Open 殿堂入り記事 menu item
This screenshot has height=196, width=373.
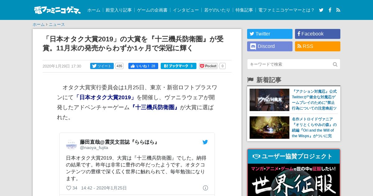(x=119, y=10)
